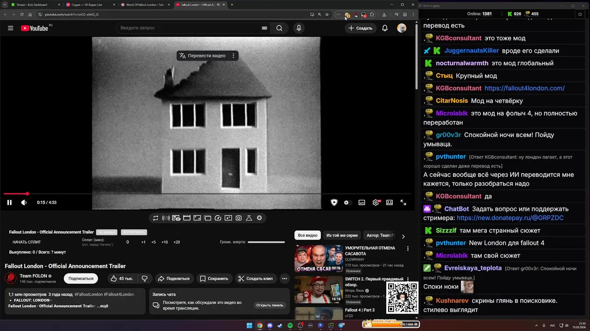The width and height of the screenshot is (590, 331).
Task: Open the flask experiments icon
Action: point(249,218)
